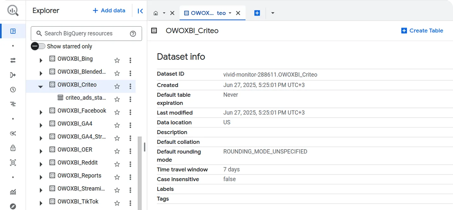Image resolution: width=453 pixels, height=210 pixels.
Task: Open the bar chart sidebar icon
Action: click(x=13, y=192)
